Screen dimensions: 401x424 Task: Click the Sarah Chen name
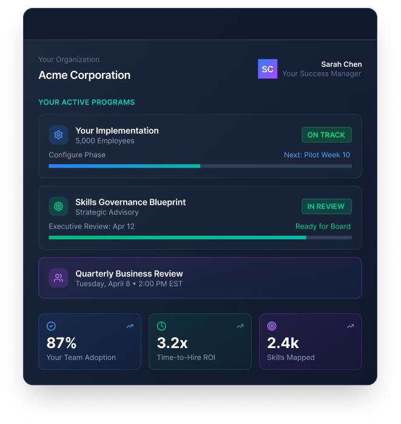point(342,64)
